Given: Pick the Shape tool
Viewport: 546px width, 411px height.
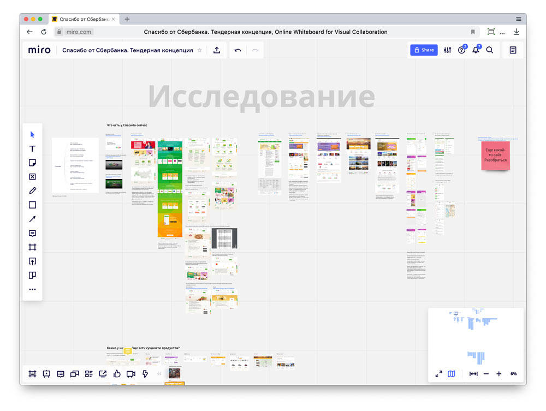Looking at the screenshot, I should click(32, 205).
